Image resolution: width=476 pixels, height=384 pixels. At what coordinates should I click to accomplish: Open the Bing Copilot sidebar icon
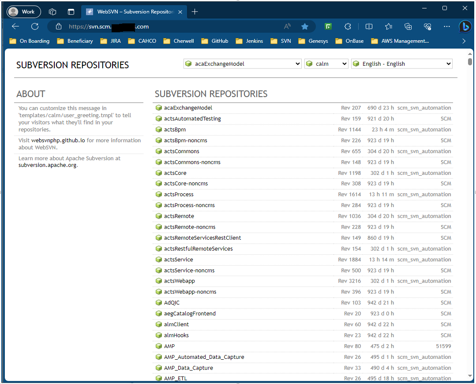pos(465,26)
